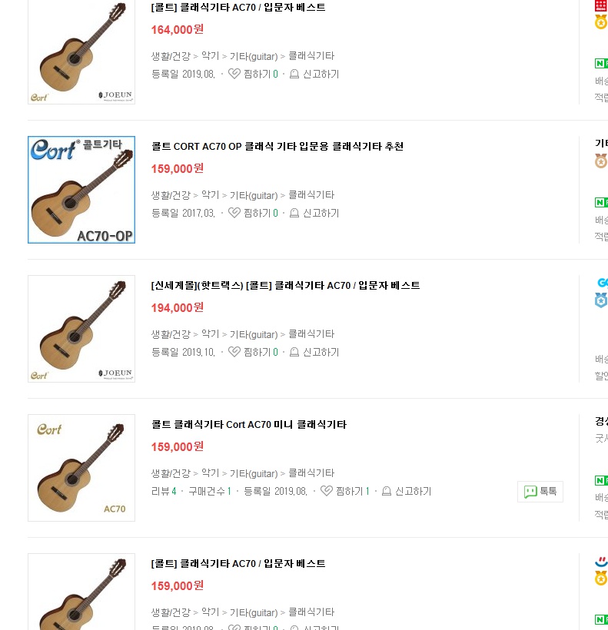Click the 미니 클래식기타 listing thumbnail image
Screen dimensions: 608x630
(81, 468)
